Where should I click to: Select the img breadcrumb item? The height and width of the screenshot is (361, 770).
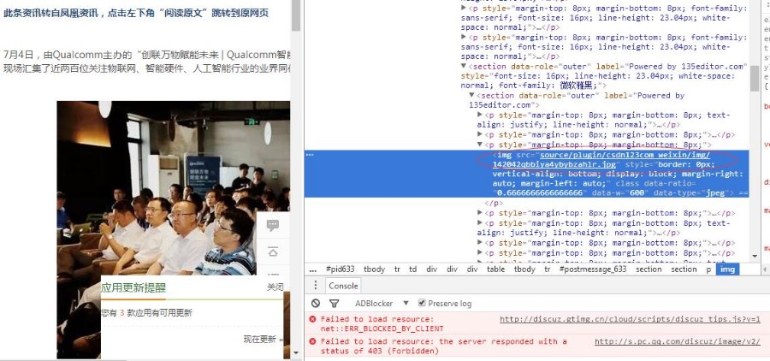point(727,269)
